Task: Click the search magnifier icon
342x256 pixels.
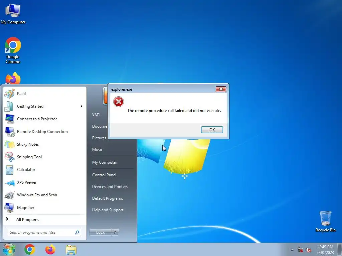Action: coord(77,232)
